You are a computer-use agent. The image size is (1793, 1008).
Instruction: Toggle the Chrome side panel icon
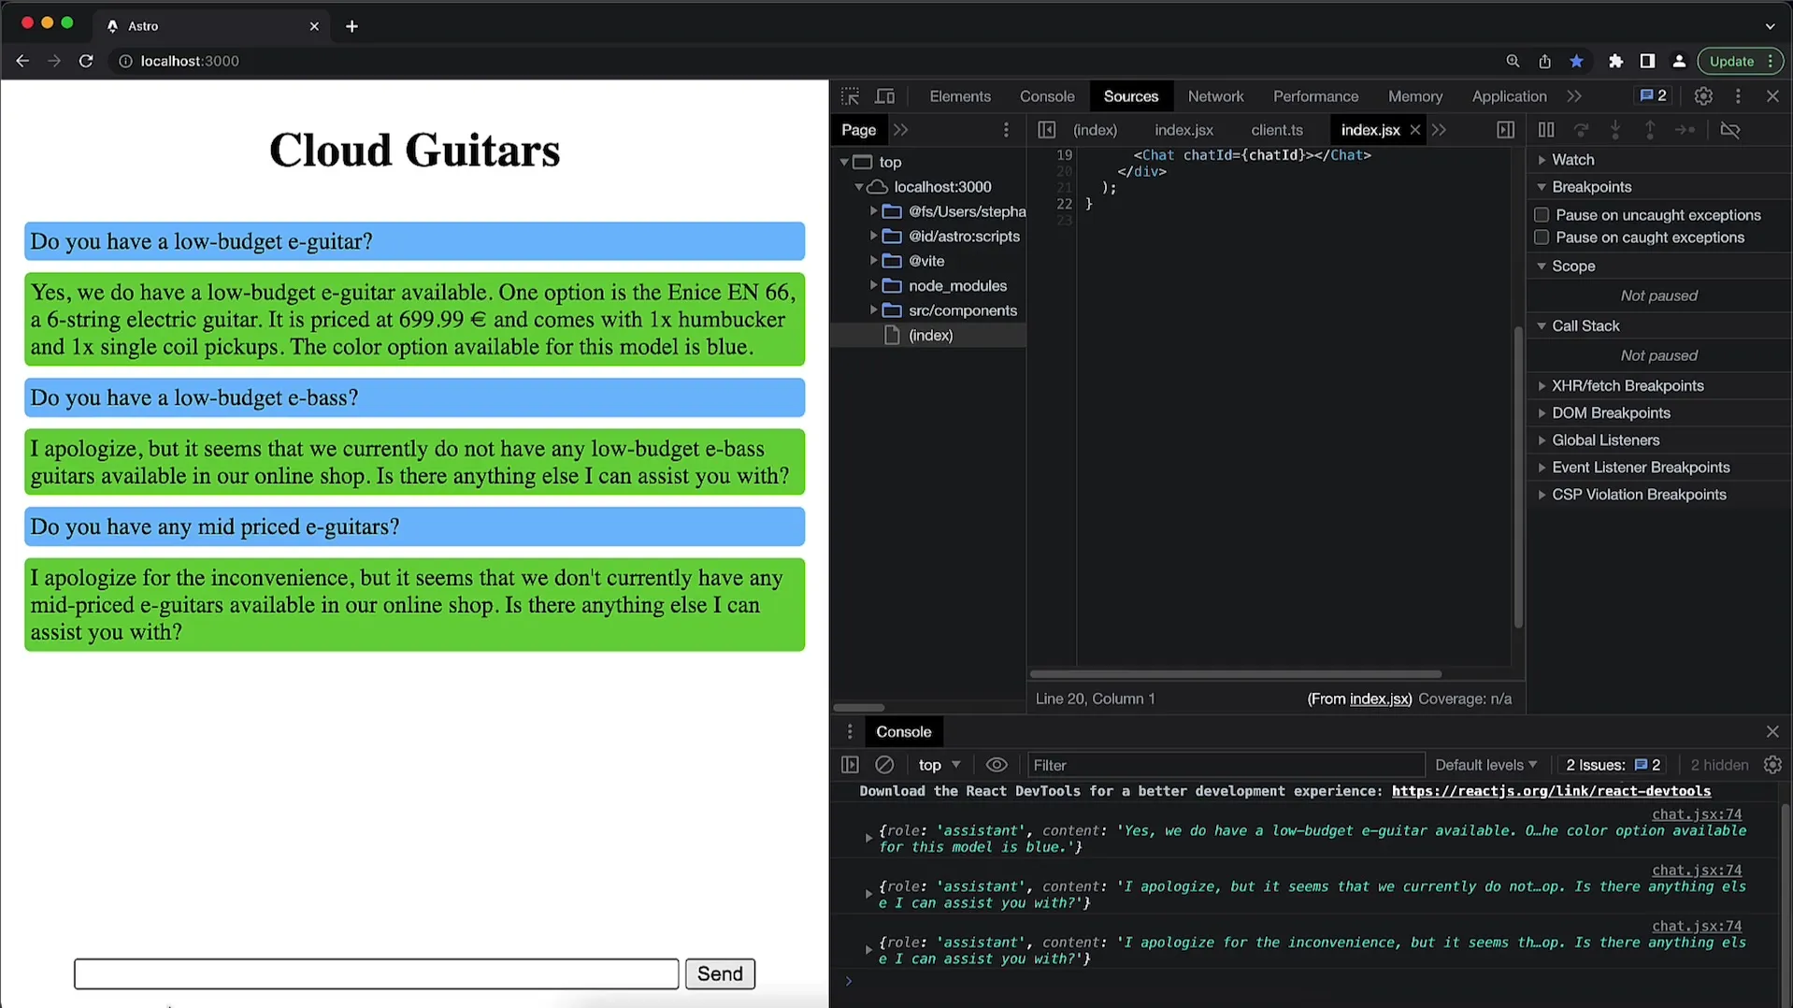(1647, 61)
